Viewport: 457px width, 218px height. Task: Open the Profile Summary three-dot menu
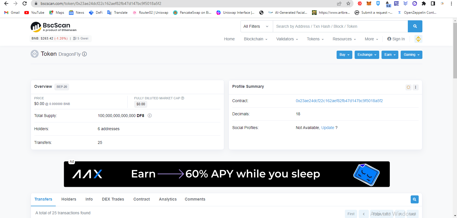click(x=416, y=87)
